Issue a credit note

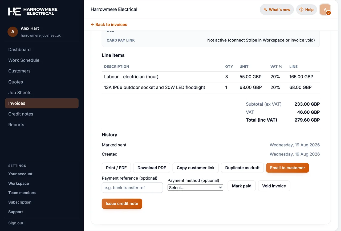click(x=122, y=204)
